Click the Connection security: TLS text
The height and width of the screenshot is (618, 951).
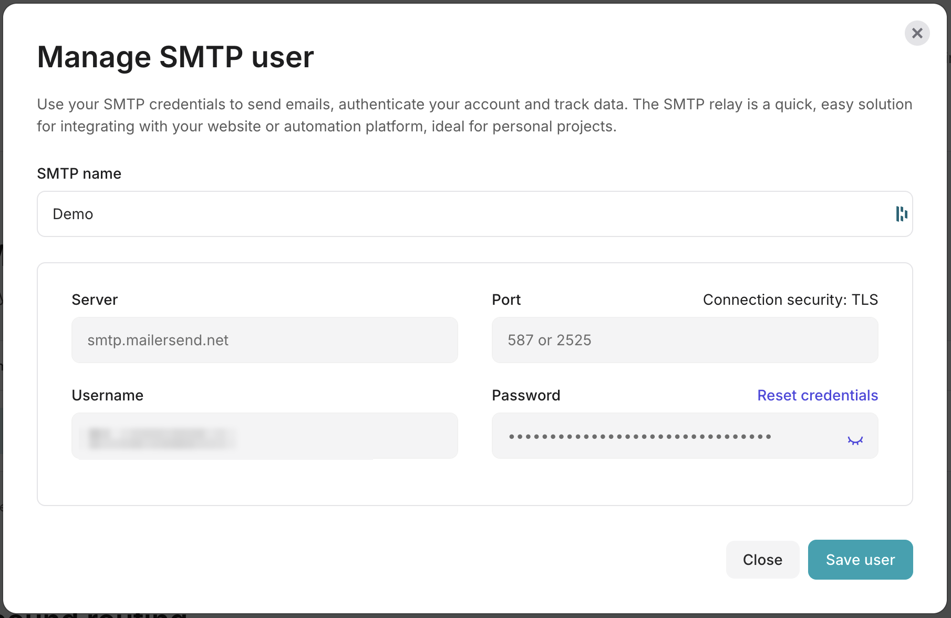coord(790,300)
